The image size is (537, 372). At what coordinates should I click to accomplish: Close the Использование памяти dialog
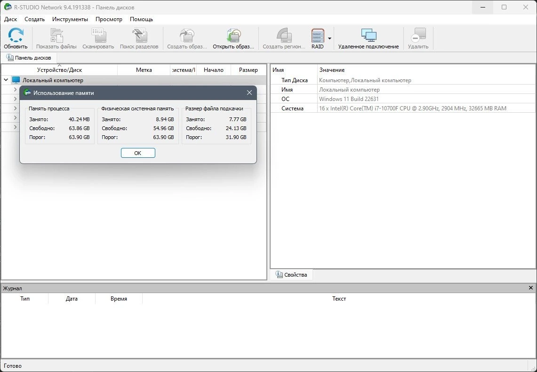coord(249,93)
